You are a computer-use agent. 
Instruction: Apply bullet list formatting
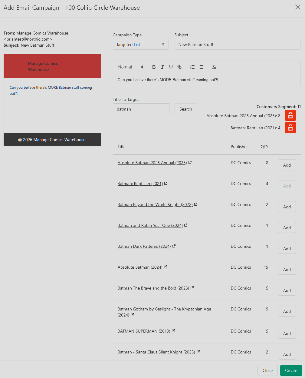201,67
